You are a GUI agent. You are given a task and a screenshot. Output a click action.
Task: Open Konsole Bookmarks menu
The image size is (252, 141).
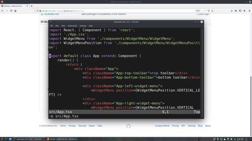pyautogui.click(x=72, y=26)
